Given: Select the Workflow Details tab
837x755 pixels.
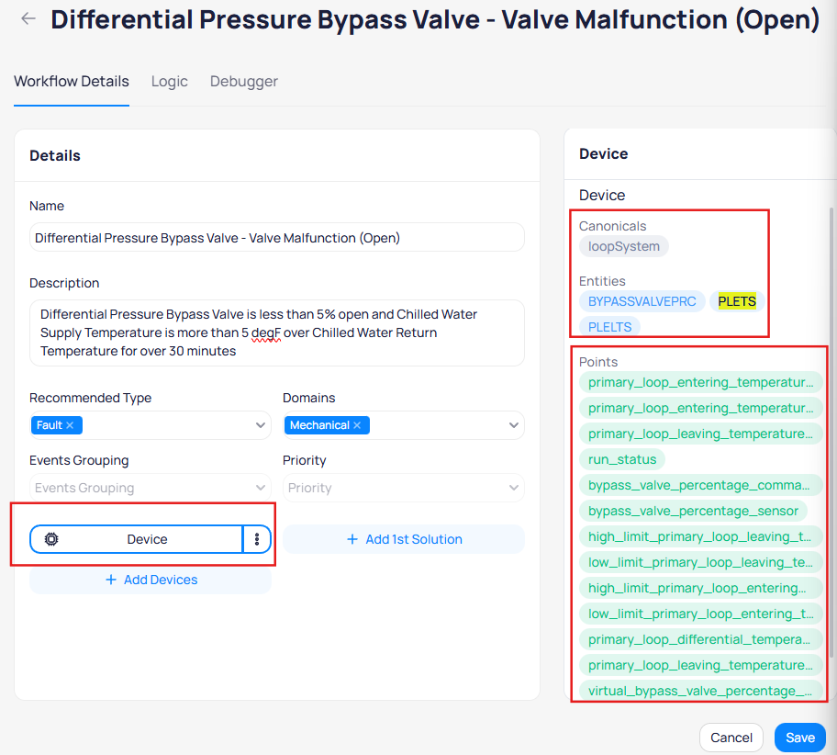Looking at the screenshot, I should click(72, 82).
